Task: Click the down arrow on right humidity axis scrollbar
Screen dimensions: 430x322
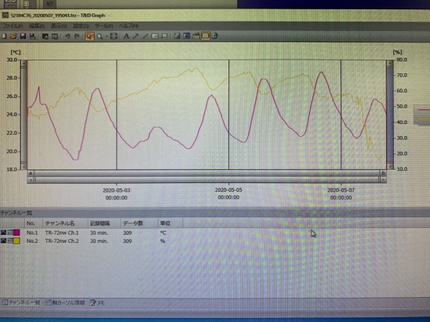Action: (390, 166)
